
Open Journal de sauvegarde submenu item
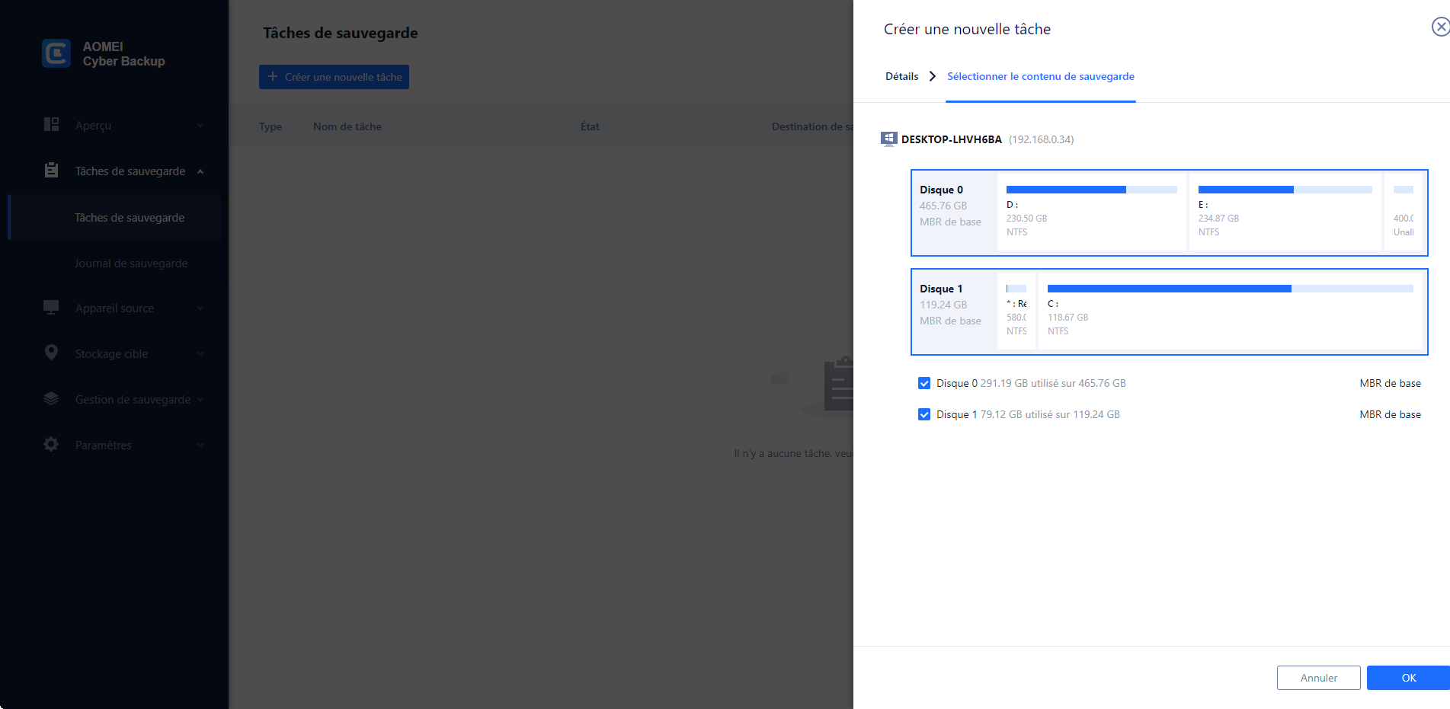(131, 263)
